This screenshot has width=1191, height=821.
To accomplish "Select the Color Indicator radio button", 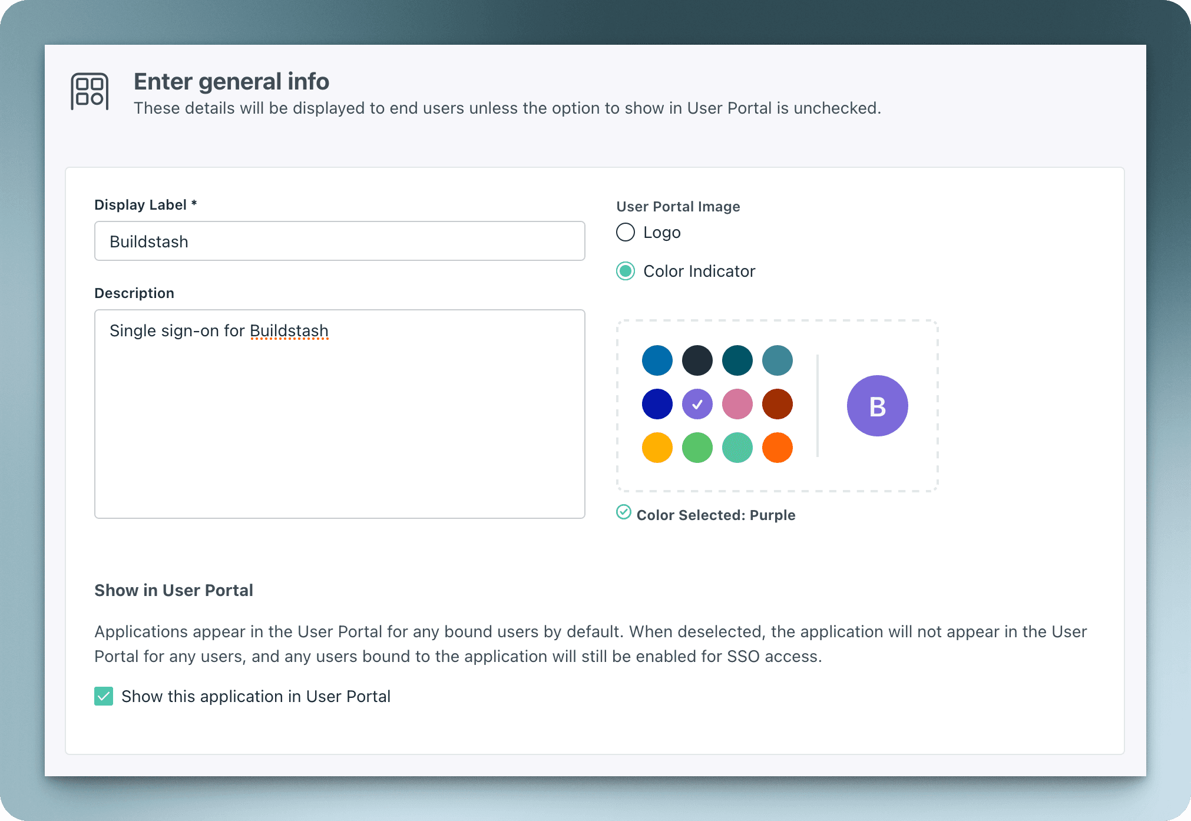I will click(625, 272).
